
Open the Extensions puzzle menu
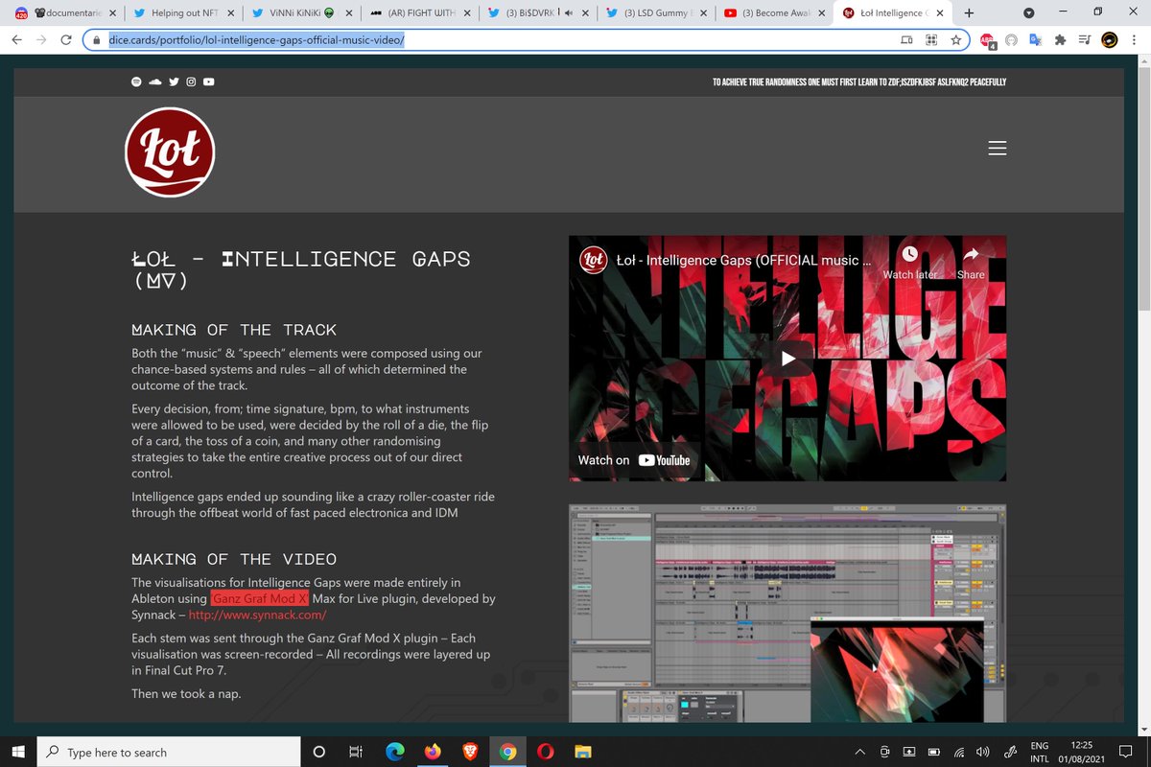point(1060,40)
